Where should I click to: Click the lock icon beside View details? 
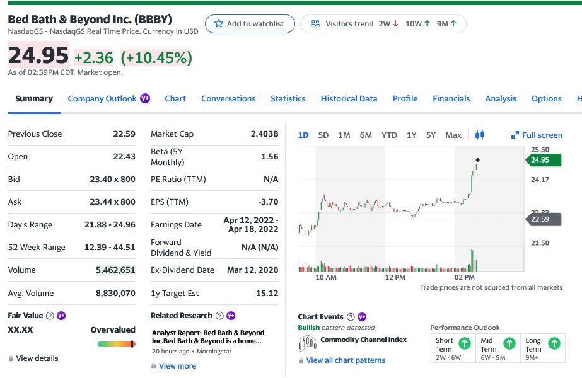tap(11, 358)
